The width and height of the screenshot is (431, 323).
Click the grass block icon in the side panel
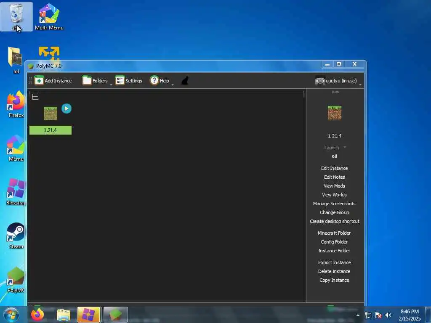pos(335,113)
